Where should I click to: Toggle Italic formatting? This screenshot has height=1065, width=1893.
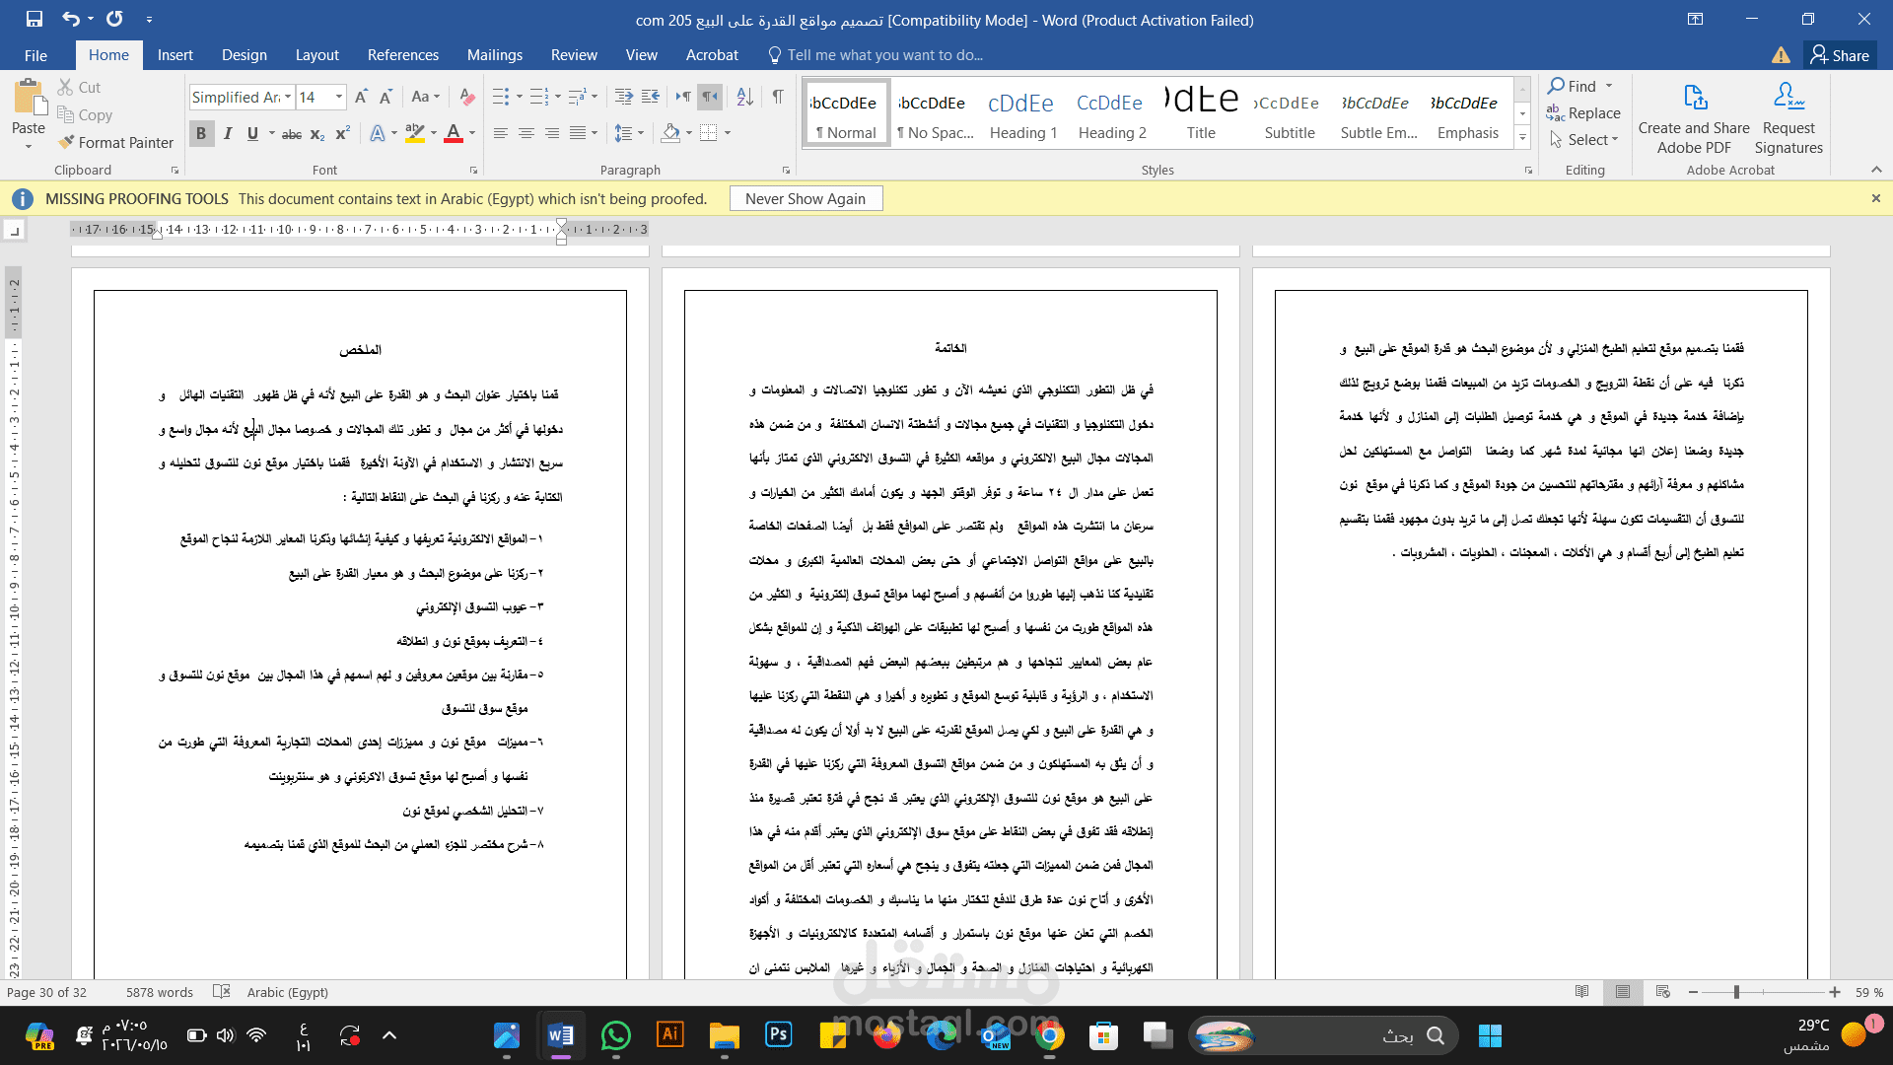(228, 133)
